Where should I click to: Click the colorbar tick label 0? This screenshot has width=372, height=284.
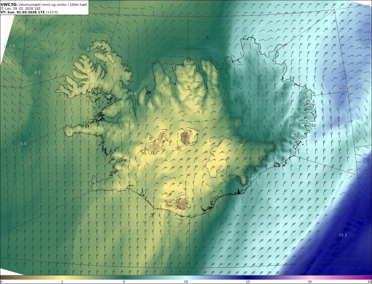(x=1, y=282)
